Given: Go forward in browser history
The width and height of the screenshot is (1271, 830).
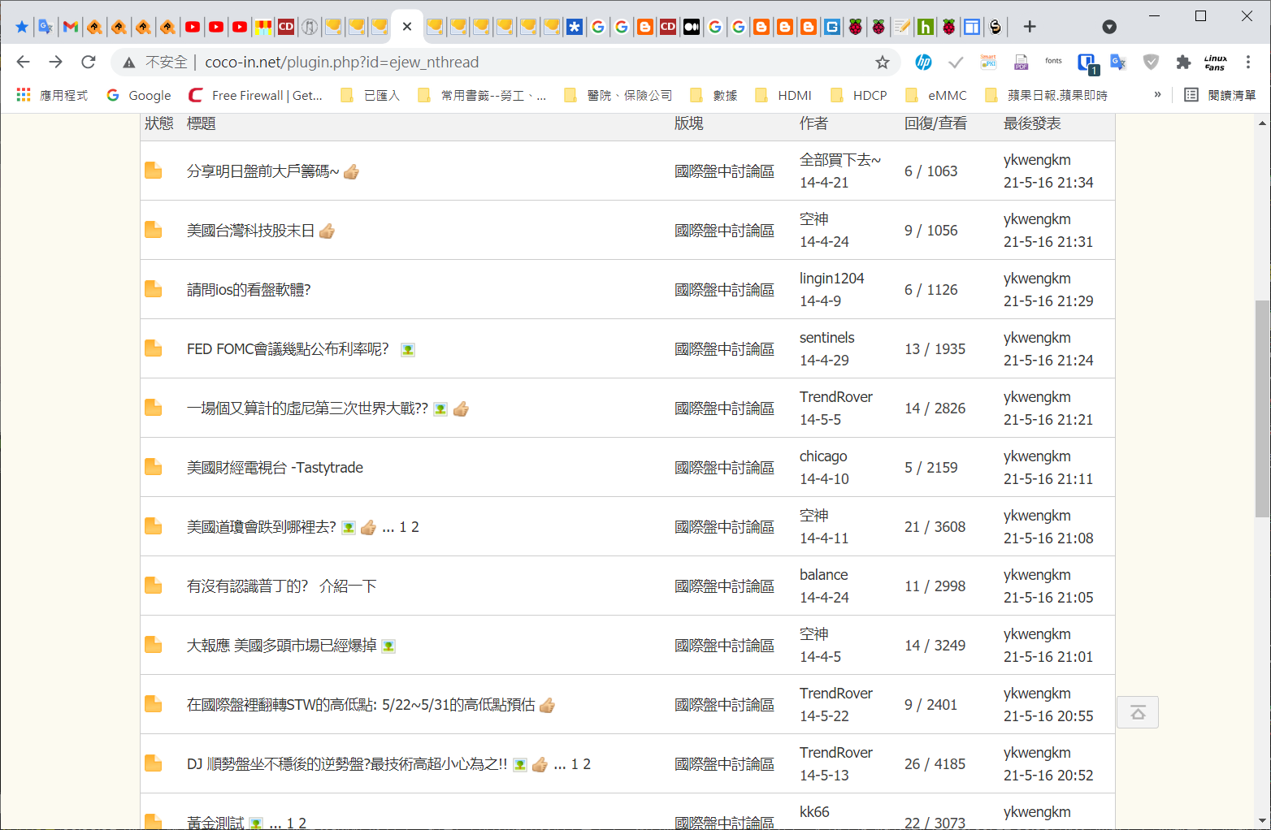Looking at the screenshot, I should [x=55, y=62].
